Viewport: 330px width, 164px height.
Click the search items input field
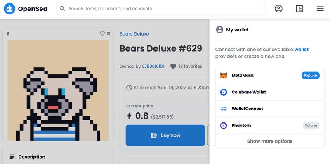[160, 9]
